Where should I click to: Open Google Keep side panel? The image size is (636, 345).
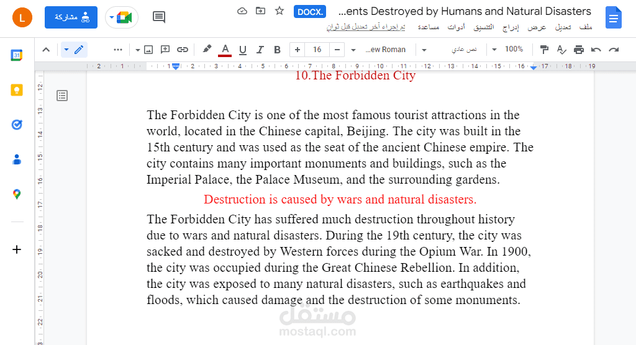17,90
